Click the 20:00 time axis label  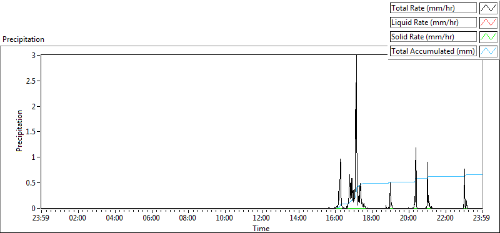tap(409, 219)
